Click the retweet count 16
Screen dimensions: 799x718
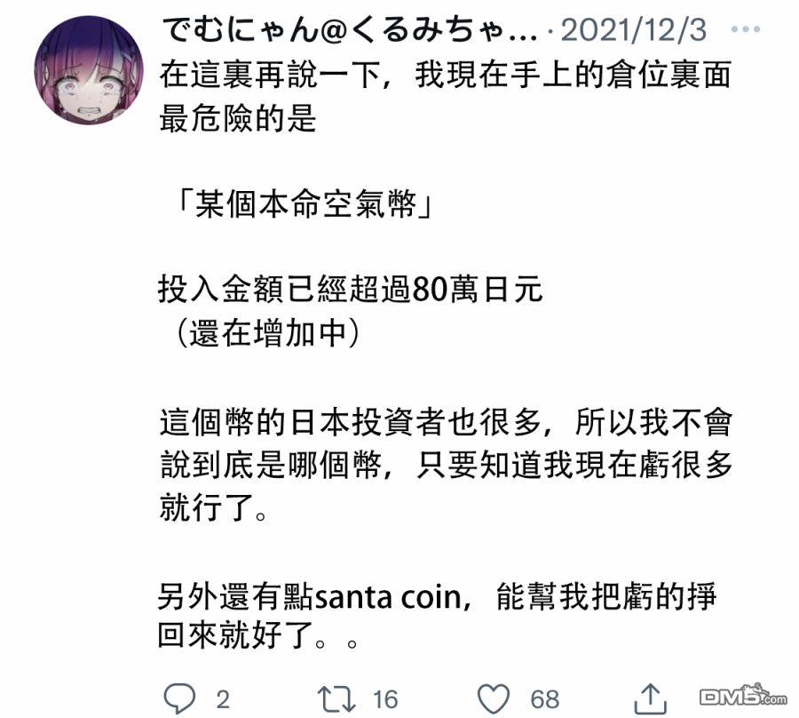(385, 699)
